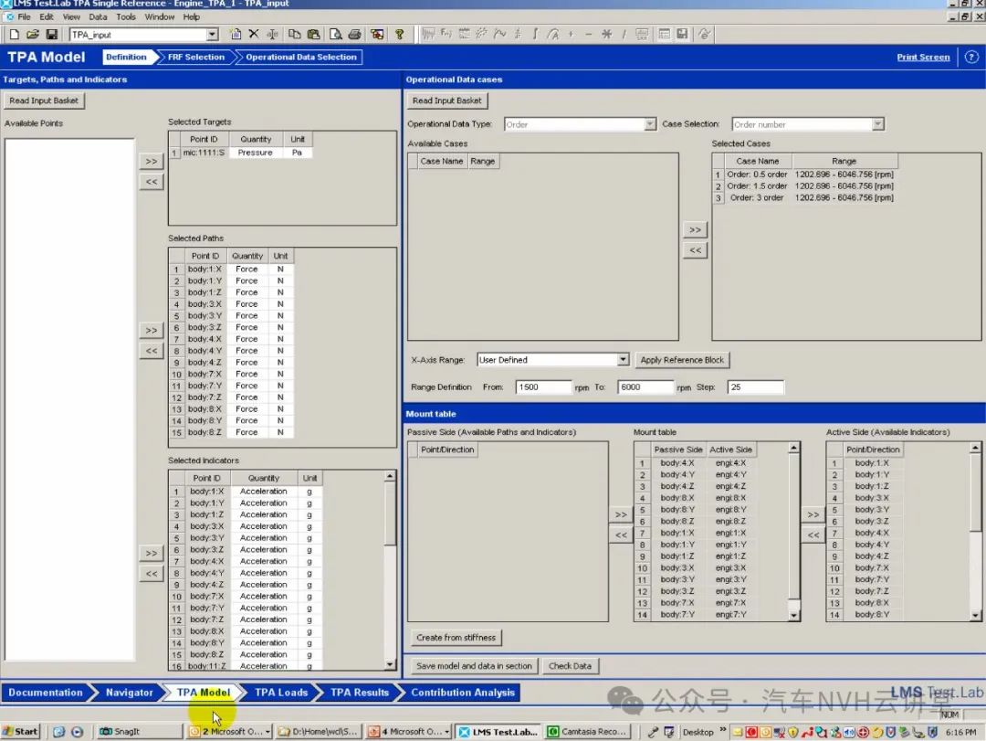Image resolution: width=986 pixels, height=741 pixels.
Task: Click the circled question mark beside Print Screen
Action: coord(971,57)
